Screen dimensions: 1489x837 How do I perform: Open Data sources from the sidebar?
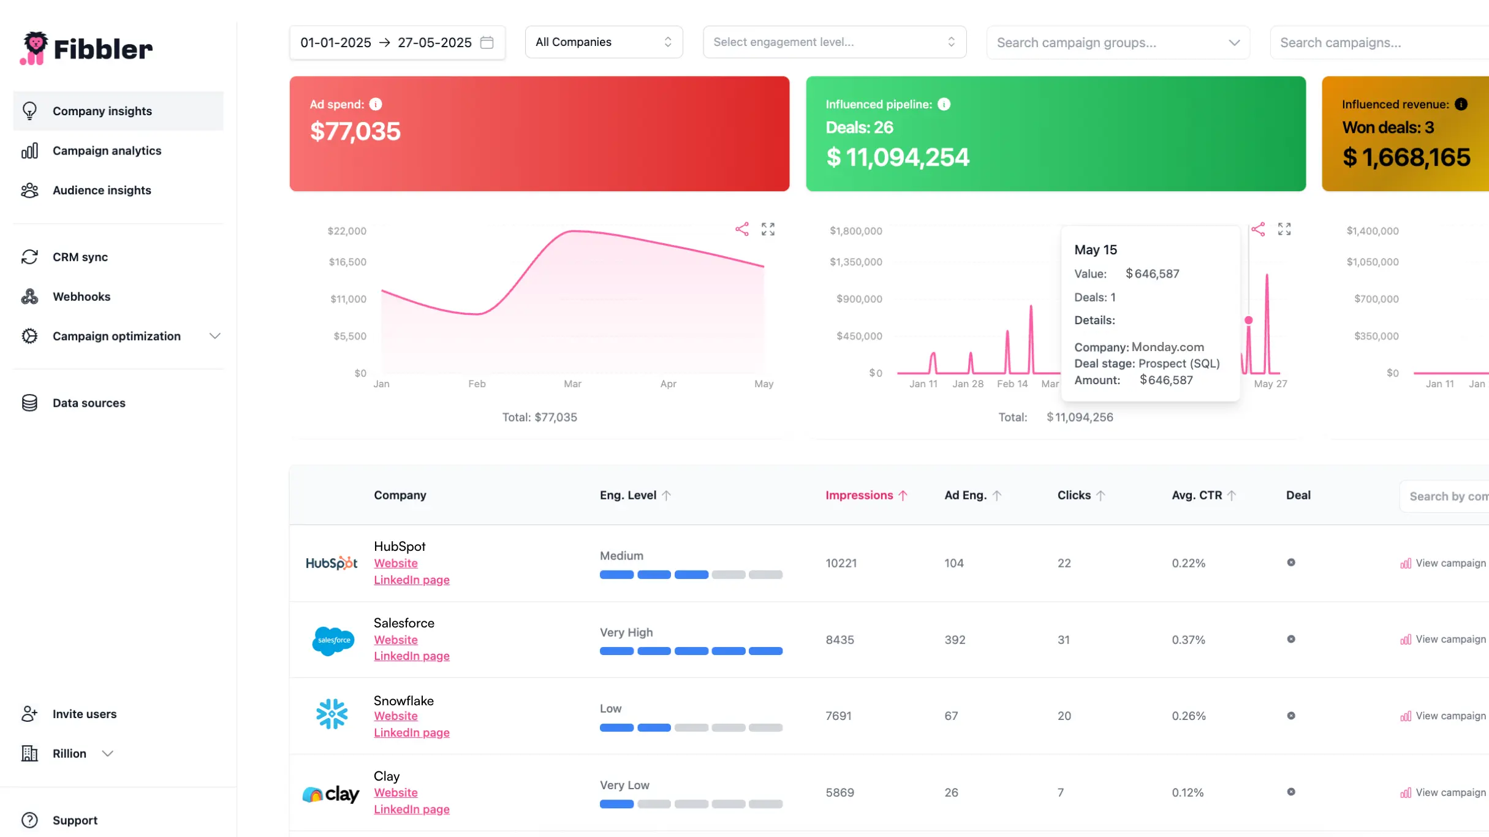[x=89, y=403]
